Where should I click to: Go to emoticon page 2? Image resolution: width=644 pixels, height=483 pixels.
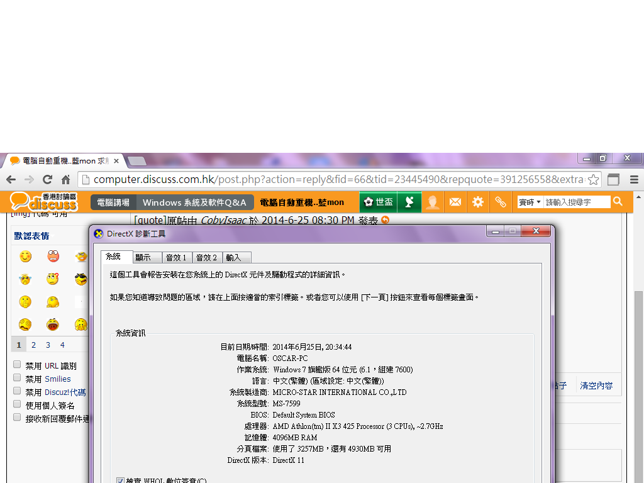coord(34,345)
